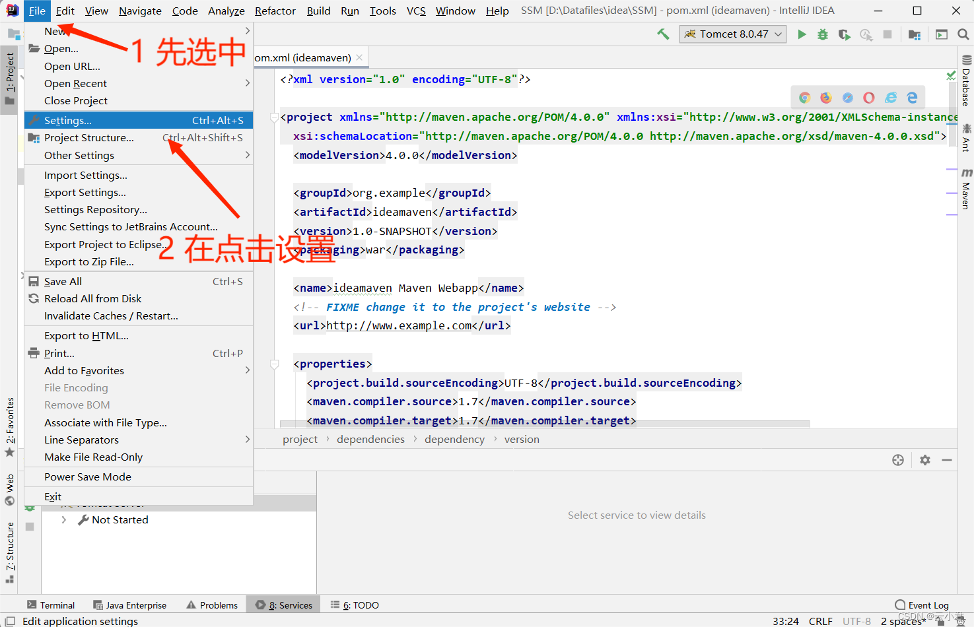Click the project breadcrumb
This screenshot has height=627, width=974.
pyautogui.click(x=300, y=440)
